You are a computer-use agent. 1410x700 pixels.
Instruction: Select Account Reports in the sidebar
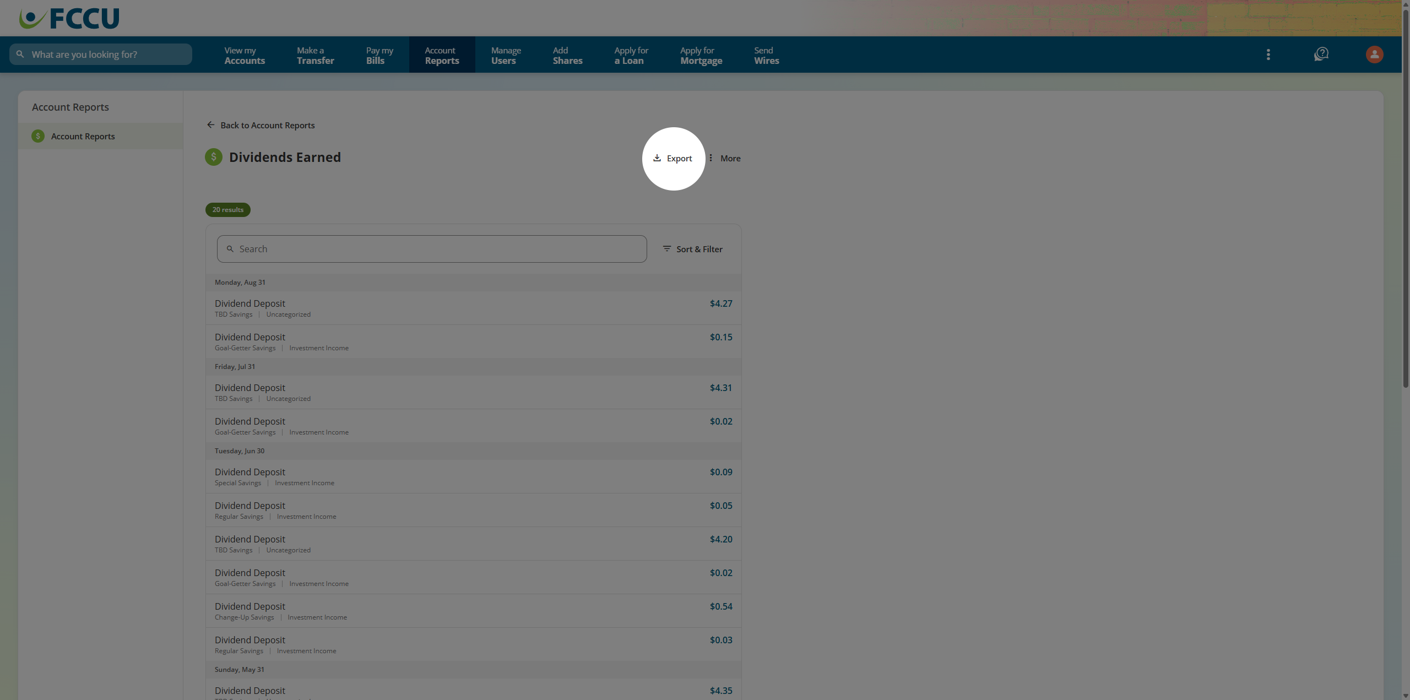100,136
